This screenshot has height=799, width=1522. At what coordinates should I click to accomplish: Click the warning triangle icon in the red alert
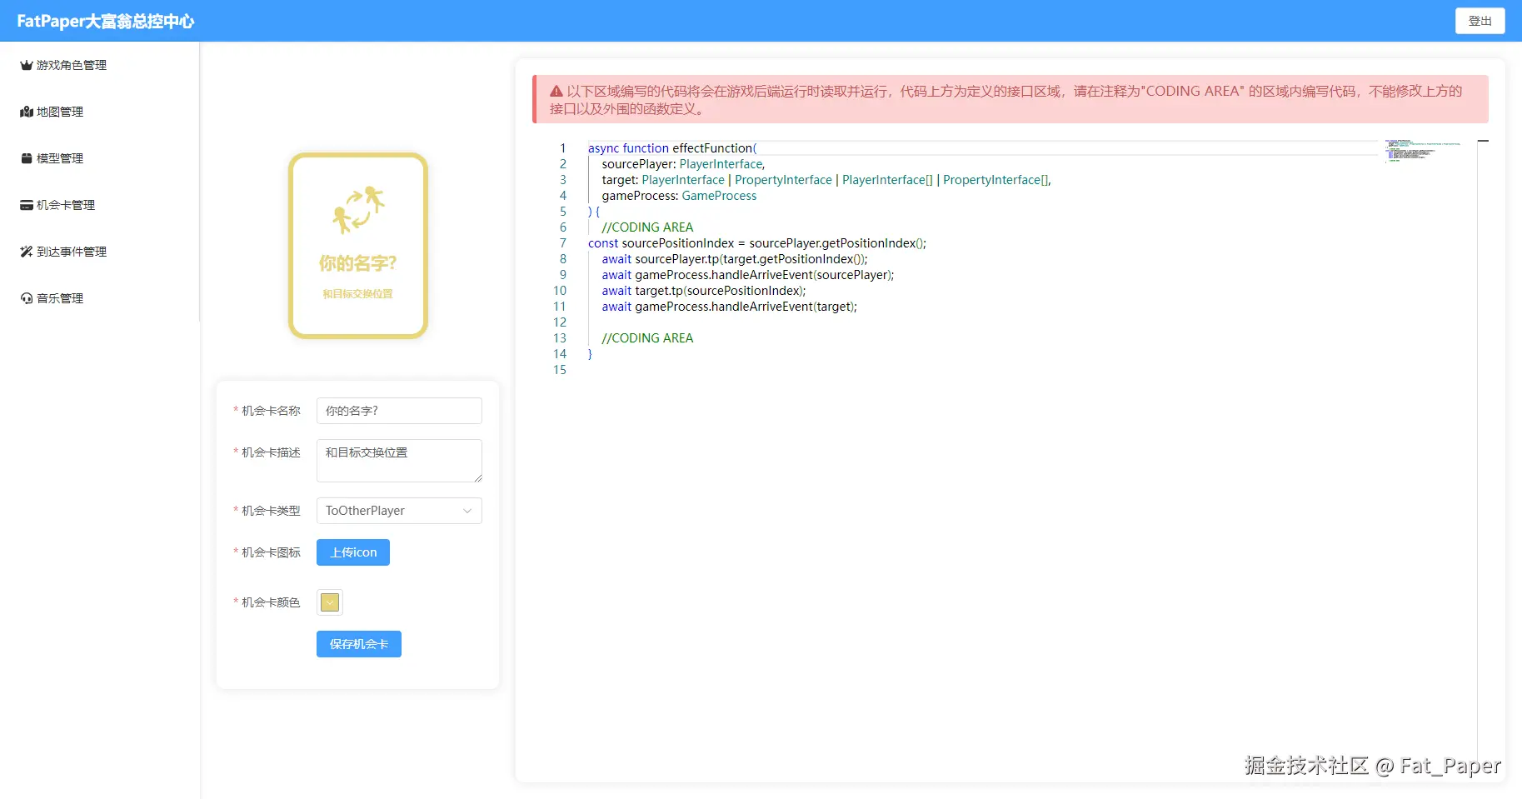click(556, 91)
